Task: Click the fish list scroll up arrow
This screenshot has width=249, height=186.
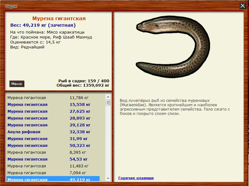Action: (108, 97)
